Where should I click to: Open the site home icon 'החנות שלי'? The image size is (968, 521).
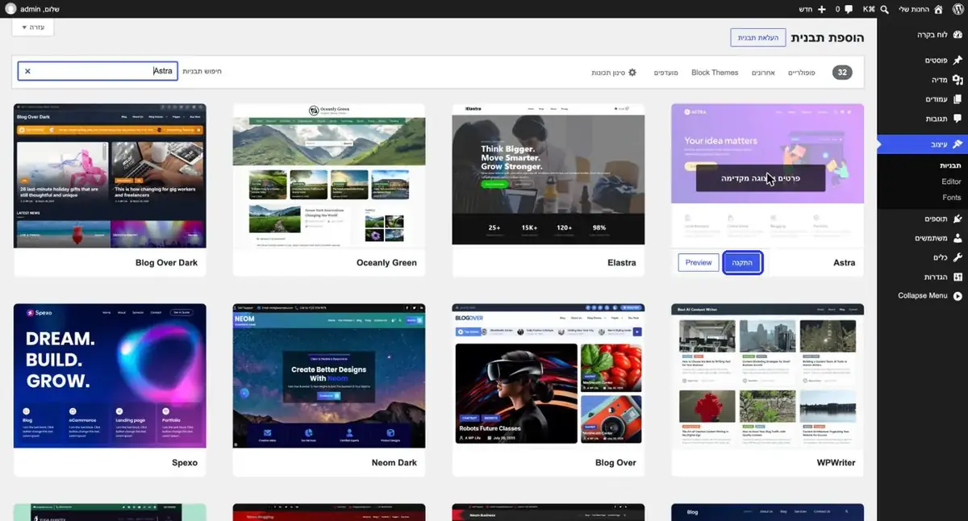(x=939, y=9)
